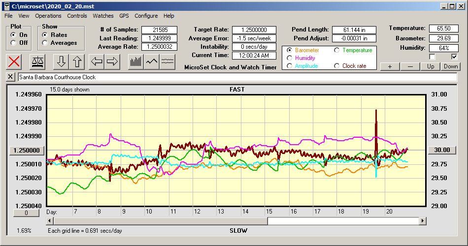Tick the unchecked box under Humidity

[x=432, y=57]
